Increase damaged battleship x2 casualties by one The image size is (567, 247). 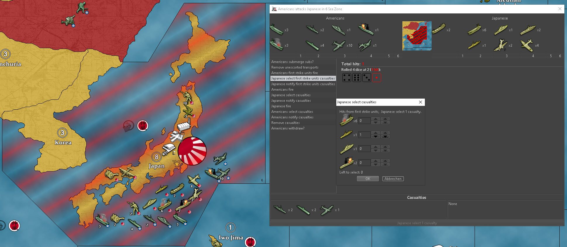(375, 161)
